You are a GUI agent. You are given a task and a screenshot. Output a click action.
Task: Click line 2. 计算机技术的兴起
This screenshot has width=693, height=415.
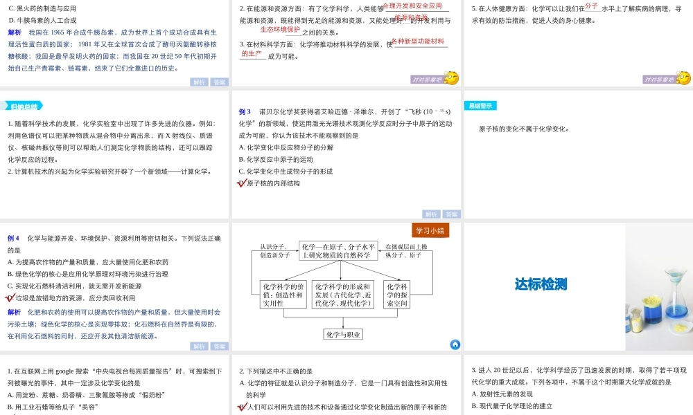(x=109, y=171)
